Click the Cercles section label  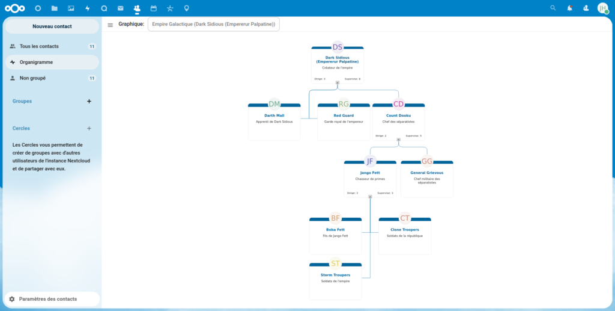[x=21, y=128]
